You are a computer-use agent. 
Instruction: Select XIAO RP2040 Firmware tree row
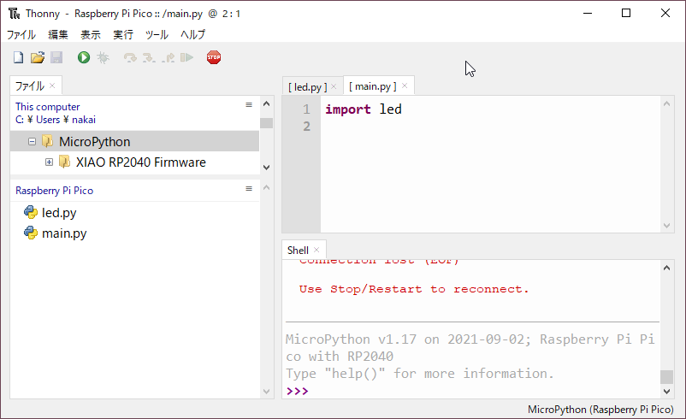134,162
